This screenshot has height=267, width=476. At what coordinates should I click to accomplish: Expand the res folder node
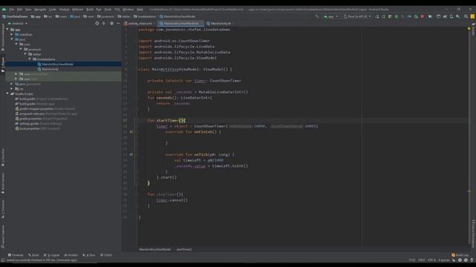pos(12,89)
